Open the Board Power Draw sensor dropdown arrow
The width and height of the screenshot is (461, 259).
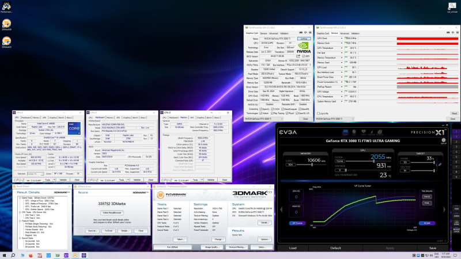[342, 77]
